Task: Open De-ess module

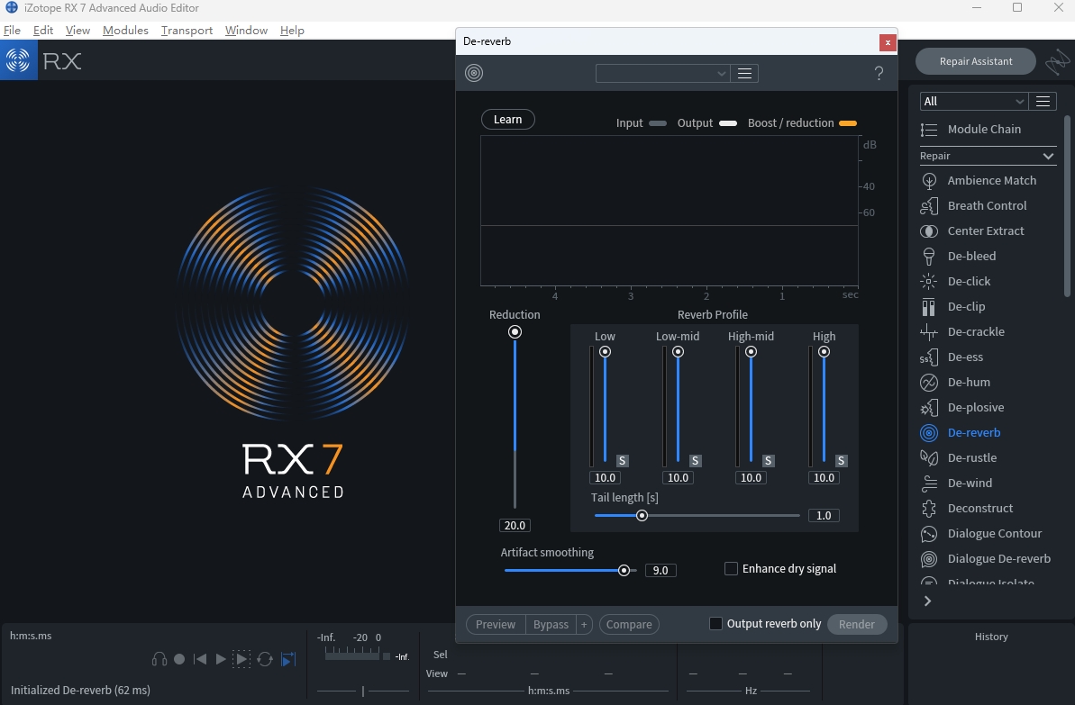Action: [952, 357]
